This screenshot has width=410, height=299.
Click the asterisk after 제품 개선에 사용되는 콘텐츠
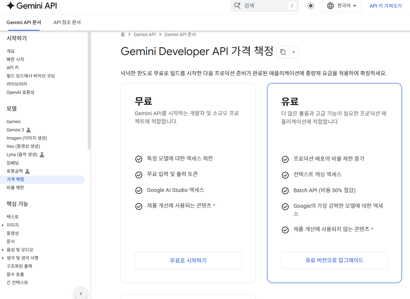[214, 205]
